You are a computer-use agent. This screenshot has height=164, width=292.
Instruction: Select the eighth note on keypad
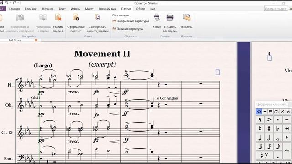[x=278, y=147]
